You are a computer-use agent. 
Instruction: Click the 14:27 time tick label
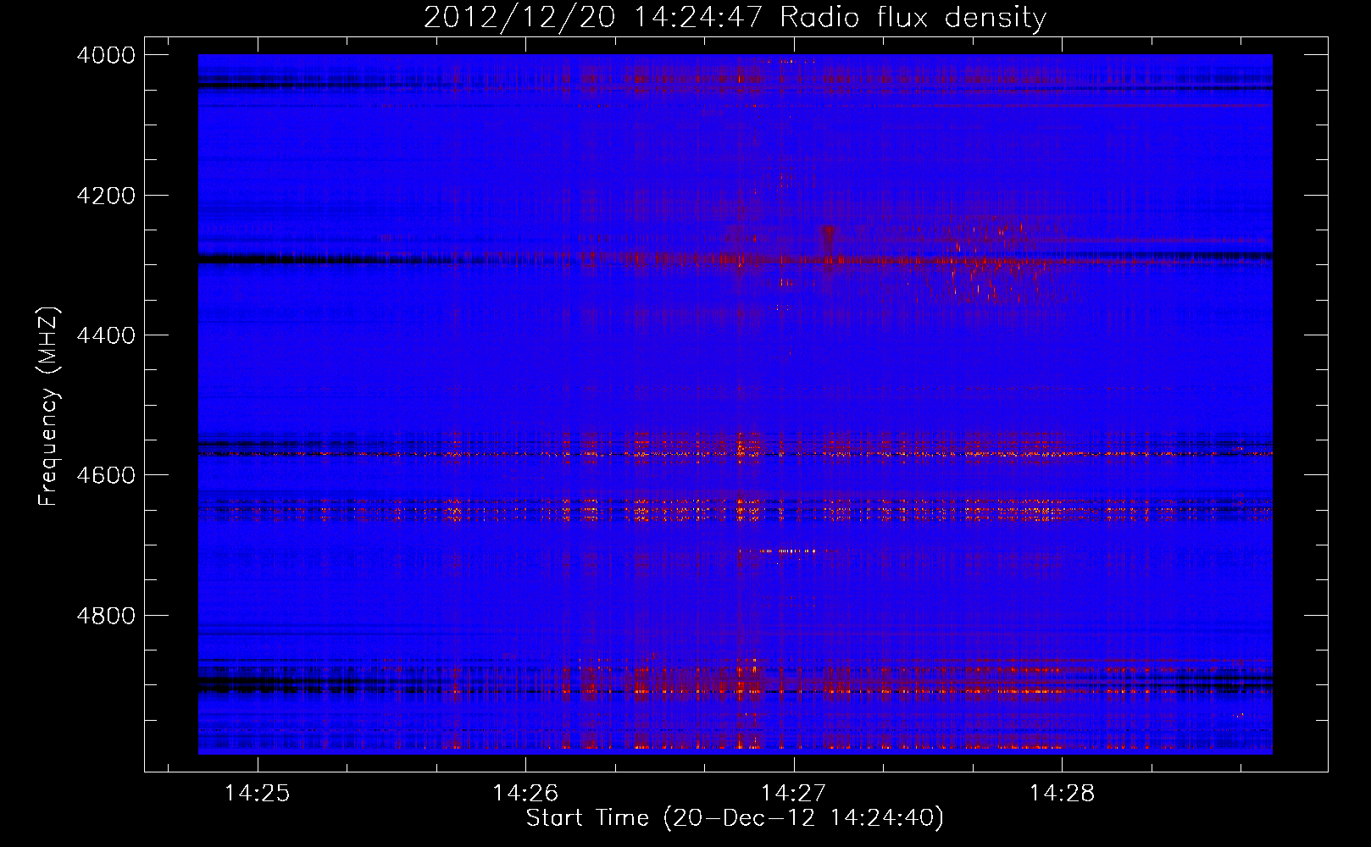[793, 793]
